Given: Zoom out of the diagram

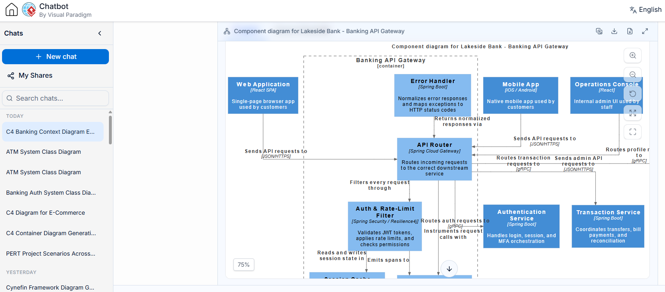Looking at the screenshot, I should [x=633, y=74].
